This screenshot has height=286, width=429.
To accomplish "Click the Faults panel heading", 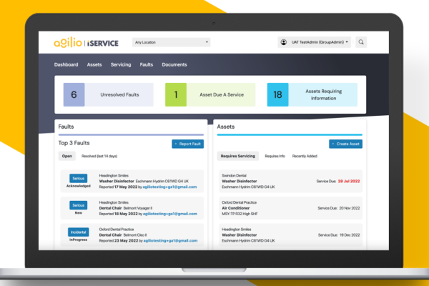I will 66,127.
